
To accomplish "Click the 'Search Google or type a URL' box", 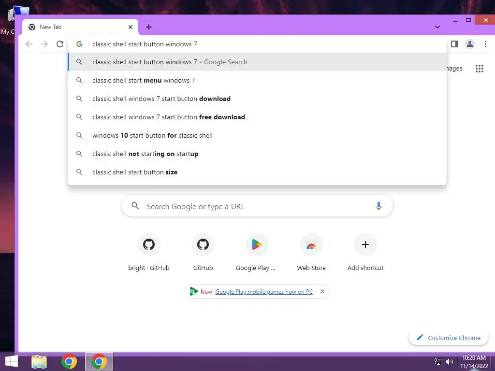I will tap(257, 206).
